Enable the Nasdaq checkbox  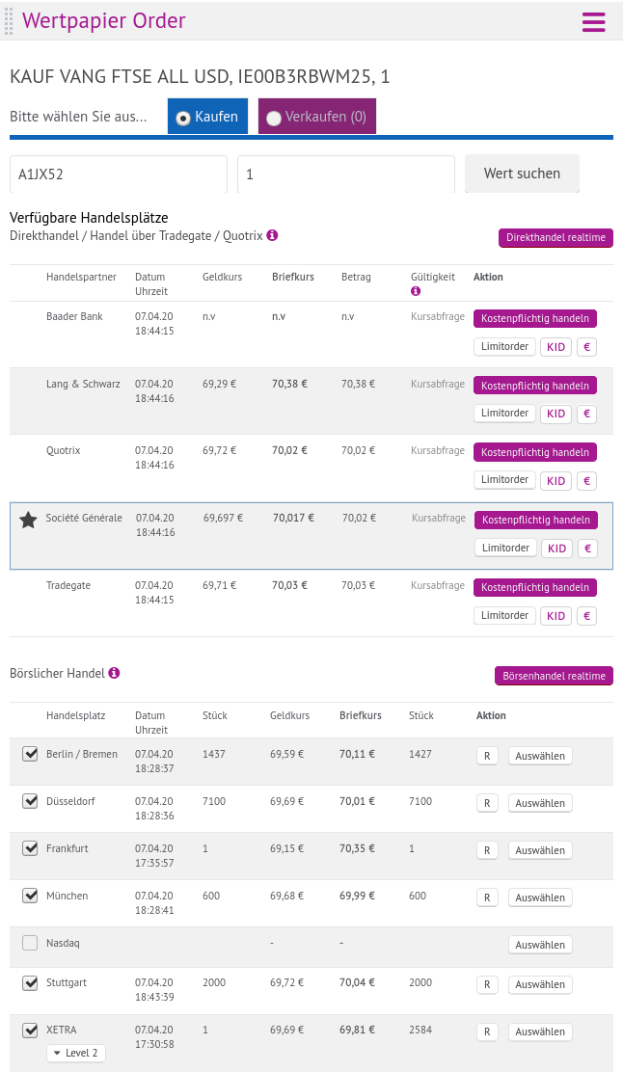(x=30, y=943)
